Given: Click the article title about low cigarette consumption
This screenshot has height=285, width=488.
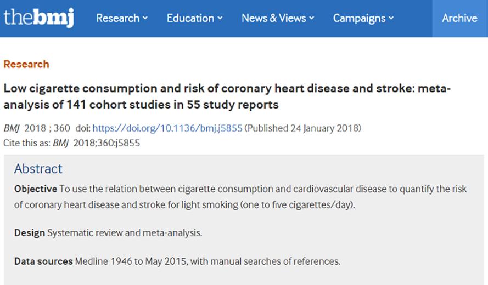Looking at the screenshot, I should (x=227, y=96).
